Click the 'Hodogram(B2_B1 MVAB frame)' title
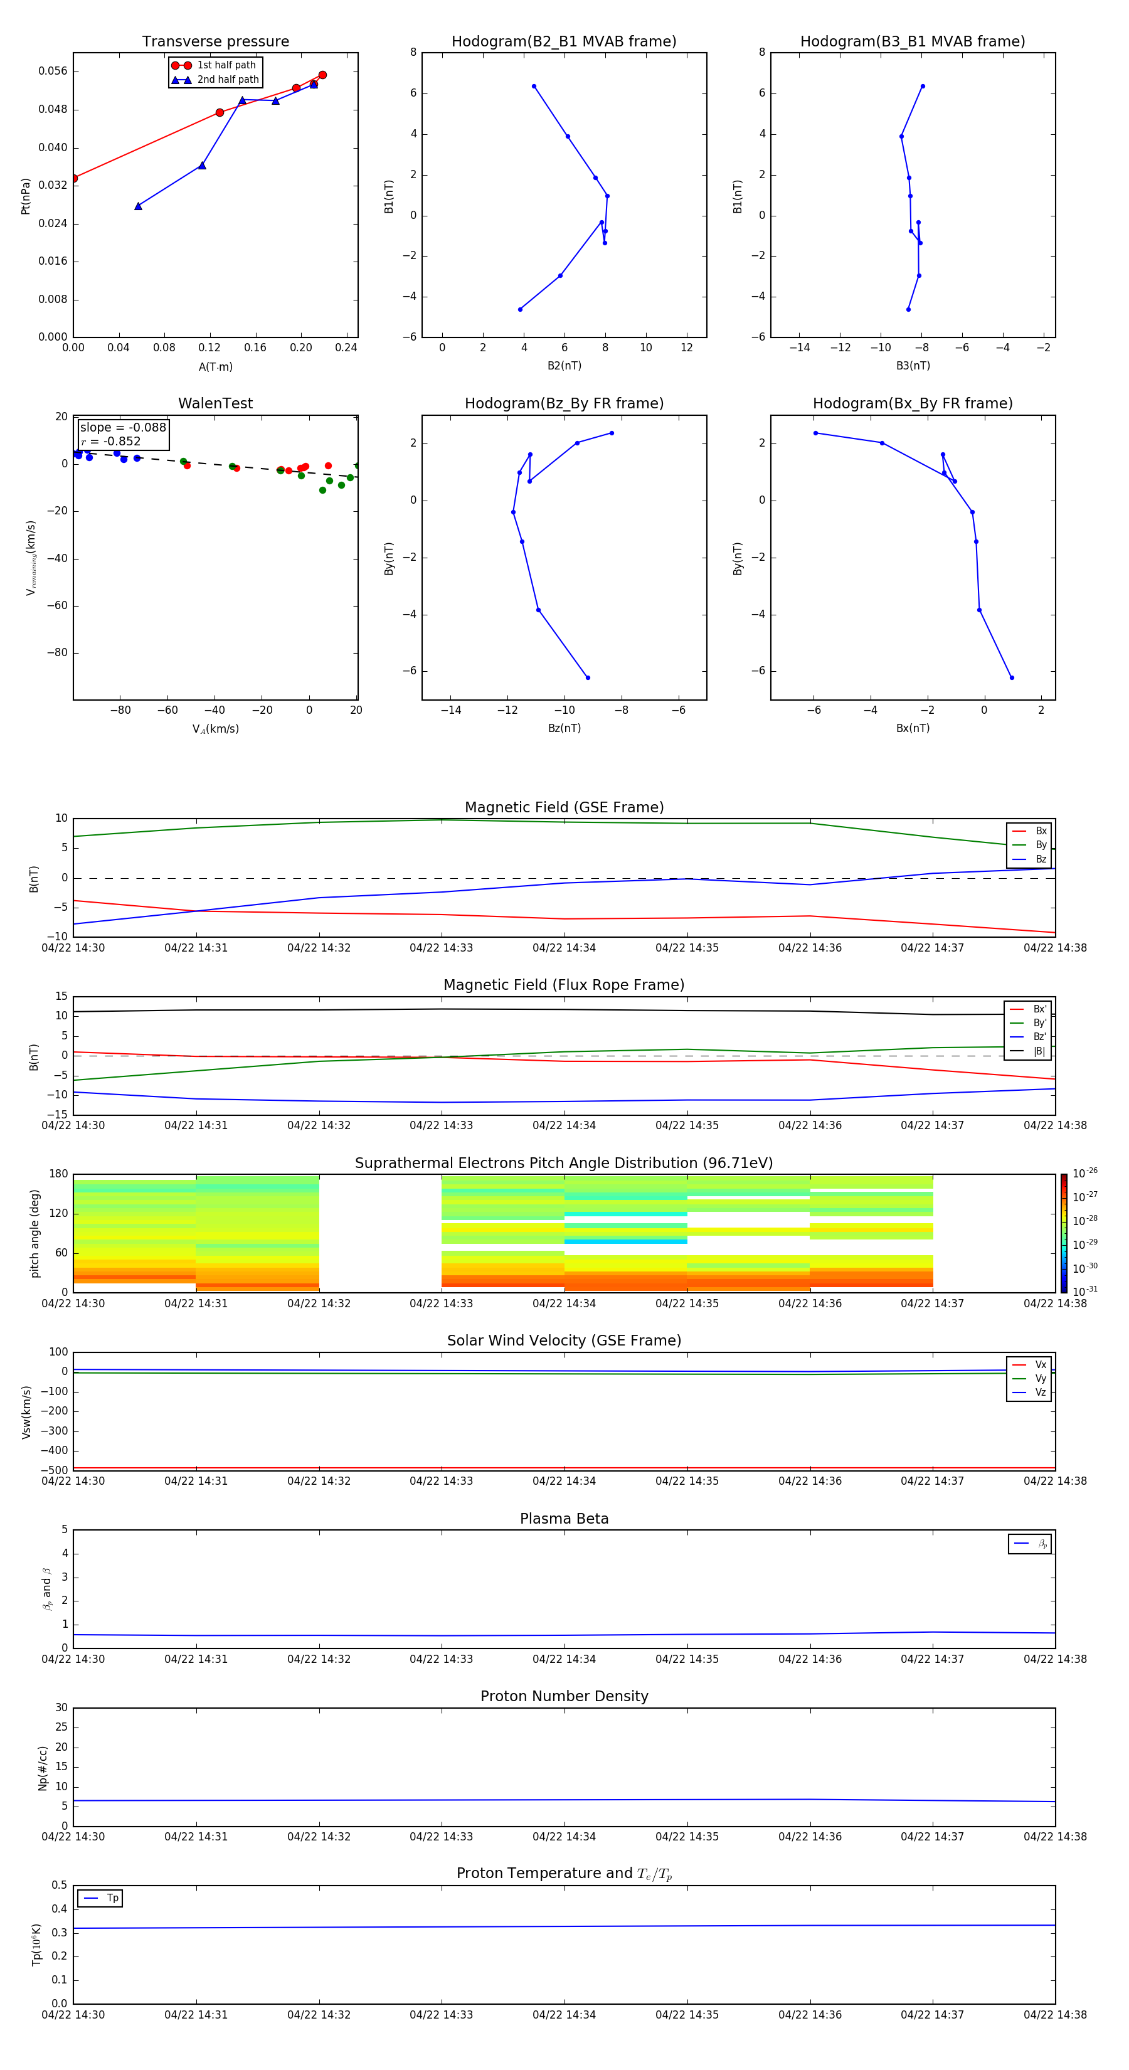The image size is (1129, 2070). pyautogui.click(x=564, y=42)
